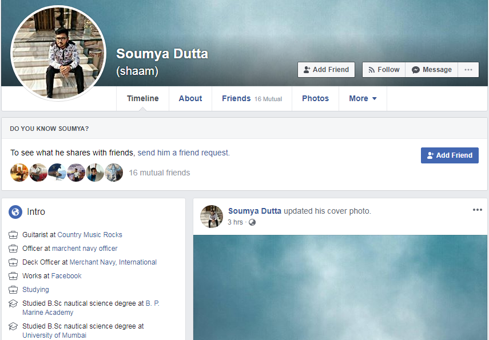This screenshot has height=340, width=489.
Task: Click third mutual friend avatar
Action: click(x=57, y=173)
